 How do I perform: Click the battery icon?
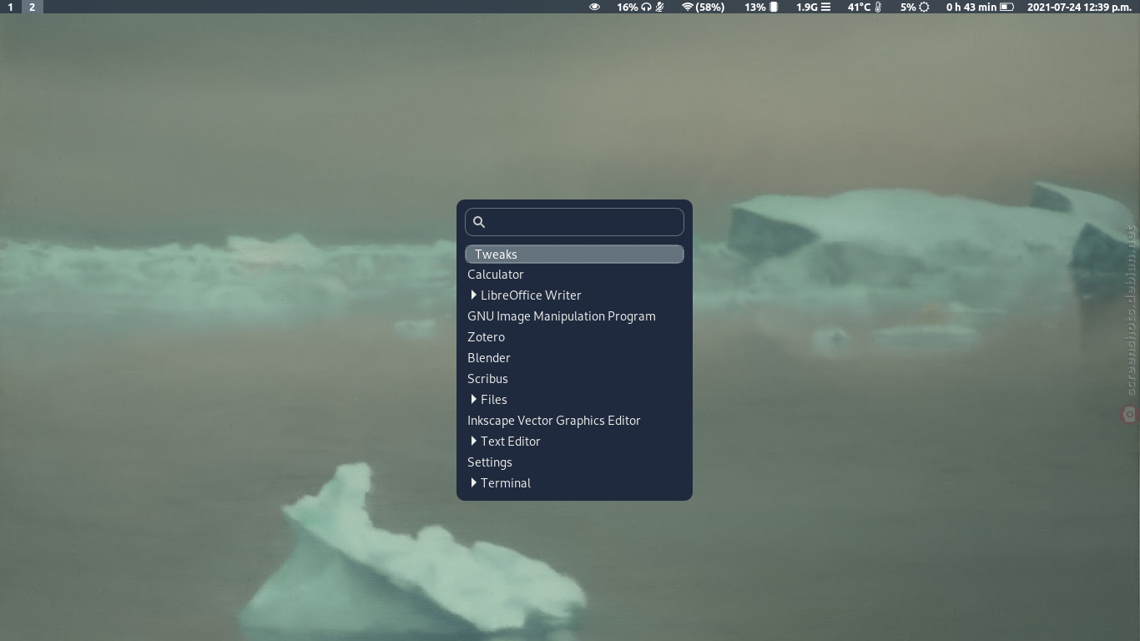pyautogui.click(x=1006, y=7)
